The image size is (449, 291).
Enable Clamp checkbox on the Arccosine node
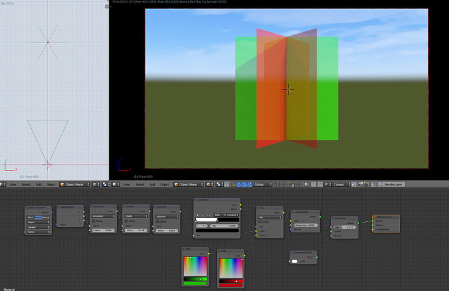tap(94, 221)
